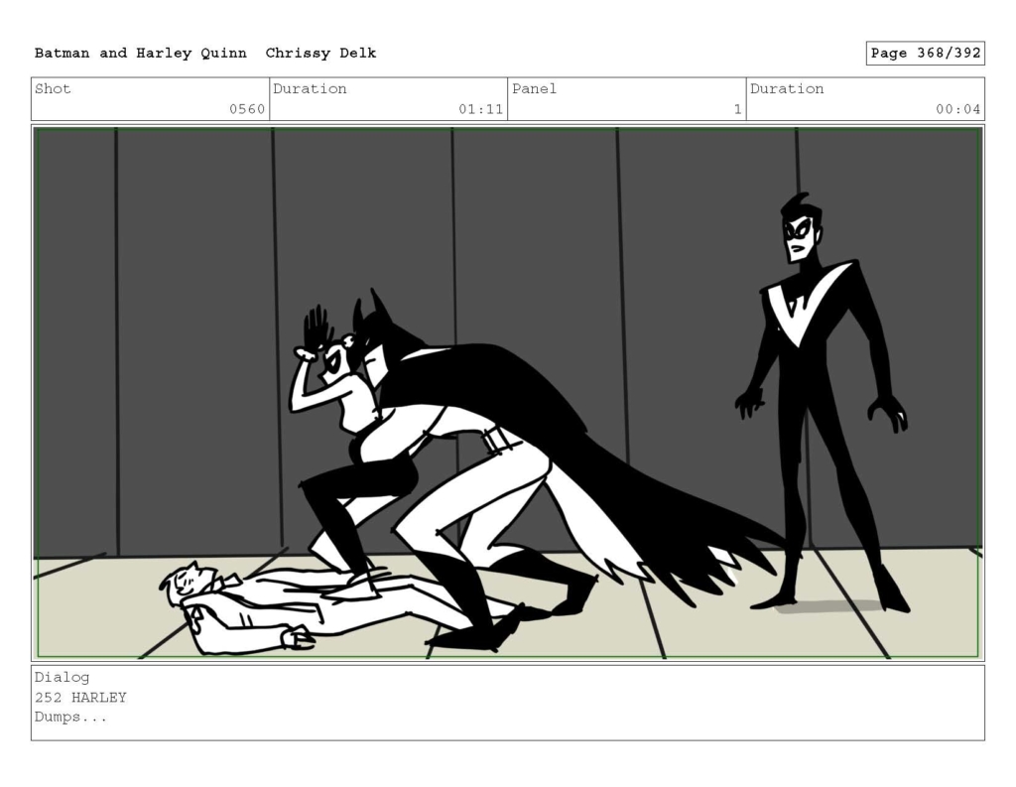The width and height of the screenshot is (1016, 787).
Task: Click the panel Duration value '00:04'
Action: (957, 109)
